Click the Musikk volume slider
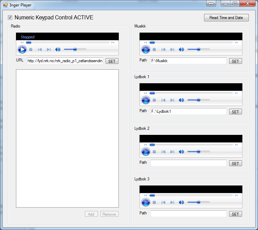This screenshot has height=230, width=258. (199, 49)
